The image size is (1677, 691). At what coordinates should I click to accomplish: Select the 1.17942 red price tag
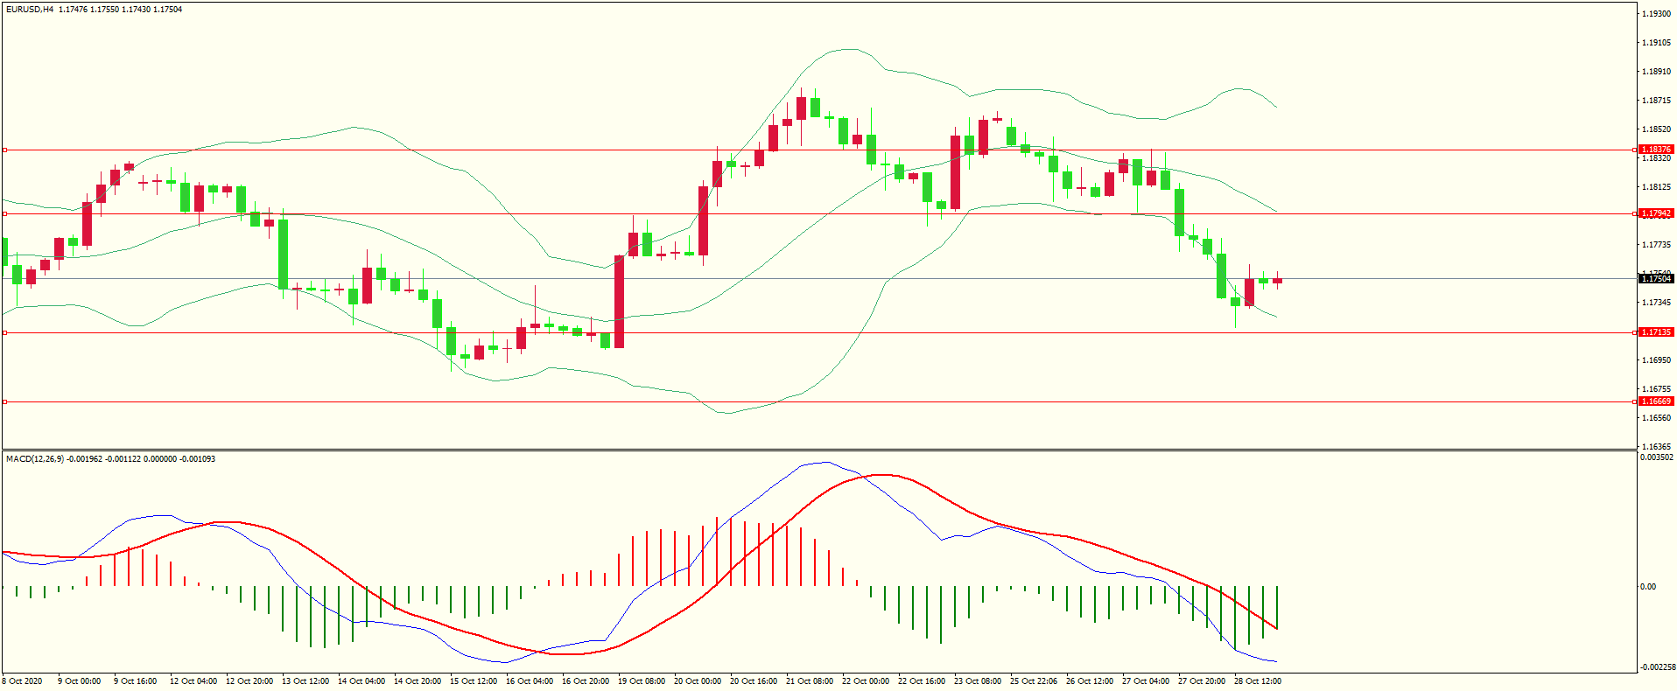(1656, 213)
